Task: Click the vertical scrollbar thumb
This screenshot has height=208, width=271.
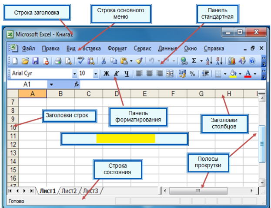Action: pos(262,144)
